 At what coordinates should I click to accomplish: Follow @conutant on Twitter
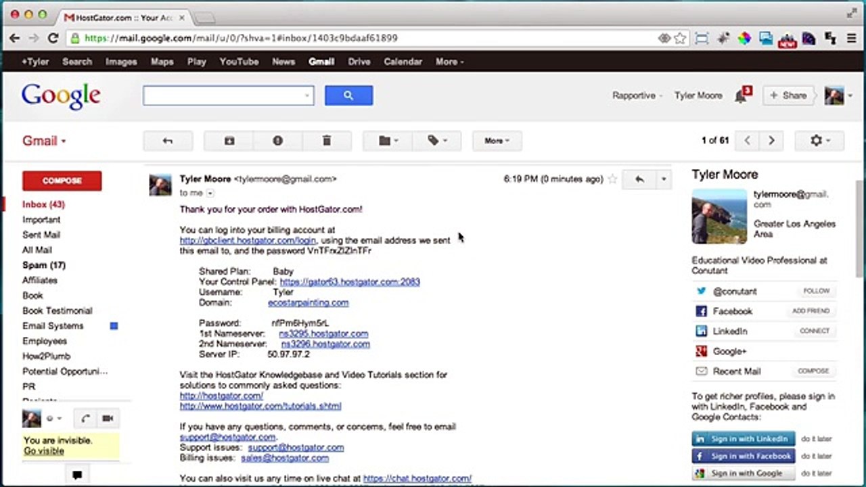(816, 291)
